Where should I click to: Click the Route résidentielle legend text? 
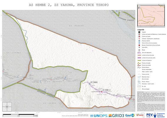pyautogui.click(x=147, y=69)
